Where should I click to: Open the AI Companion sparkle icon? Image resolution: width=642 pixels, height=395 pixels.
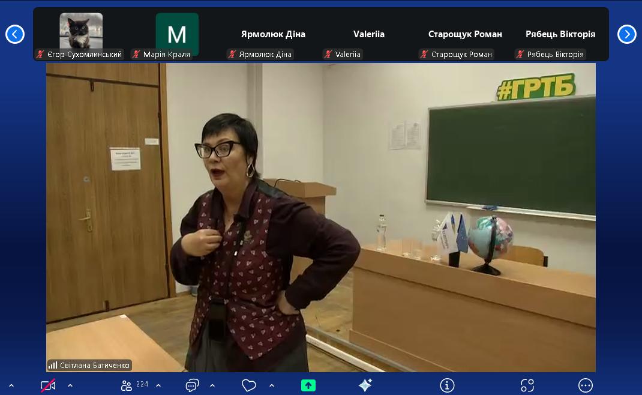(365, 385)
